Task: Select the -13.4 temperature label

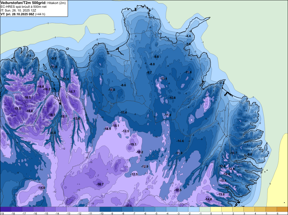Action: click(223, 181)
